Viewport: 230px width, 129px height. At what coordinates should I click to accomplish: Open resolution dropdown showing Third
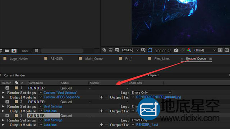[x=205, y=50]
